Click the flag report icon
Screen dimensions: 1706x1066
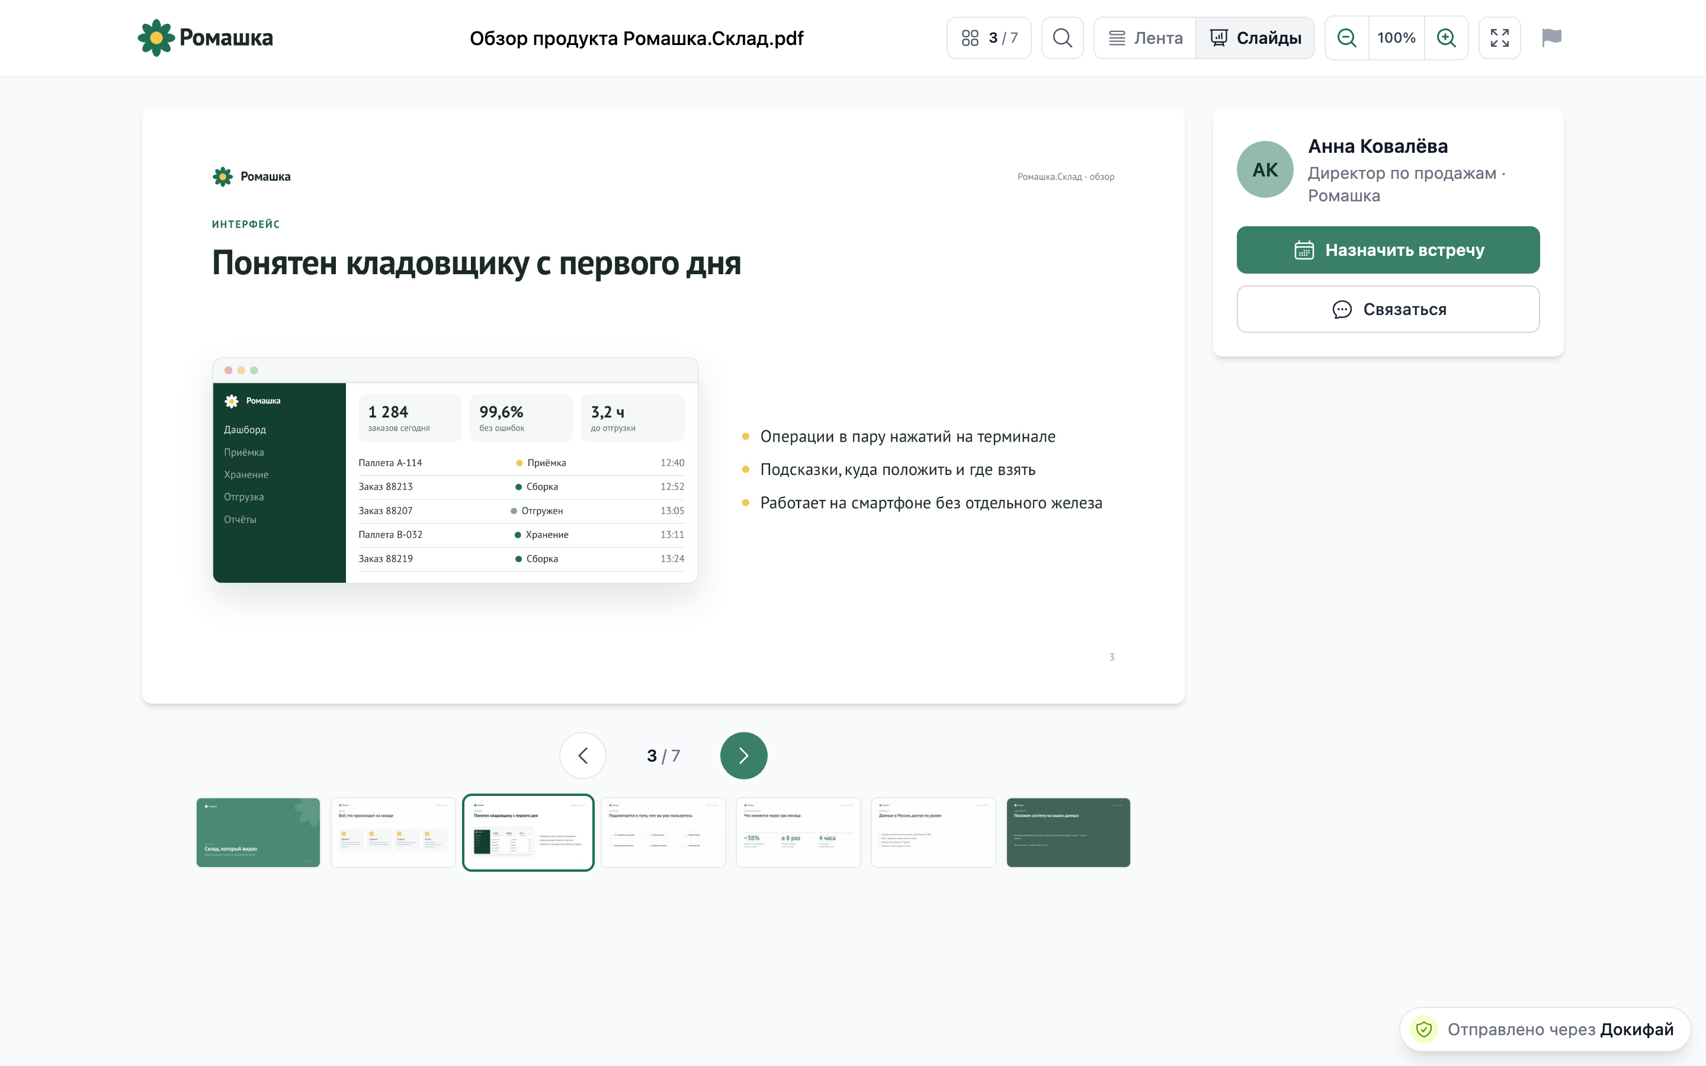click(x=1551, y=38)
